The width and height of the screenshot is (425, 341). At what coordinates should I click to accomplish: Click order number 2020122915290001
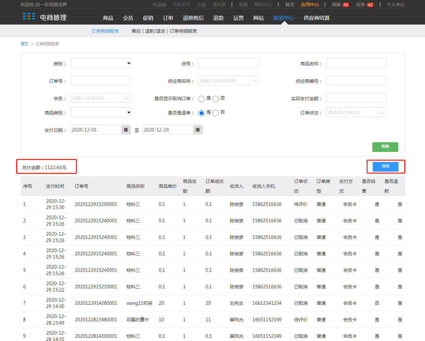coord(96,204)
